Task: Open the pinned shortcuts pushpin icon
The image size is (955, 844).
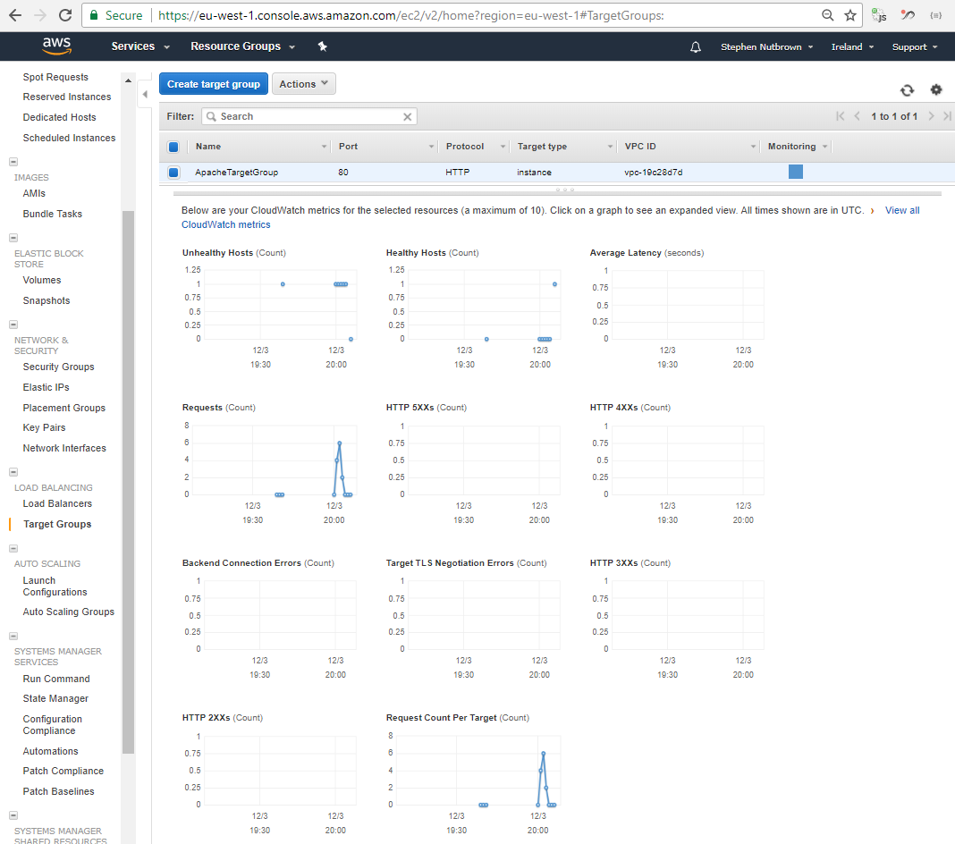Action: pos(323,46)
